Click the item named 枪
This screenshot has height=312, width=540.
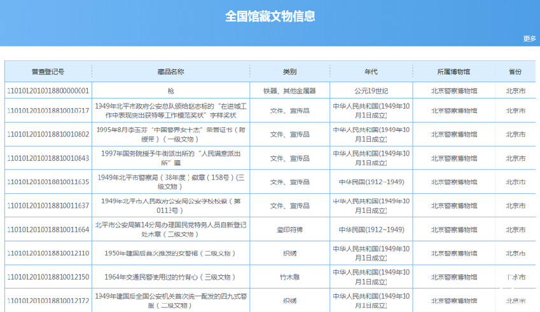click(x=170, y=91)
